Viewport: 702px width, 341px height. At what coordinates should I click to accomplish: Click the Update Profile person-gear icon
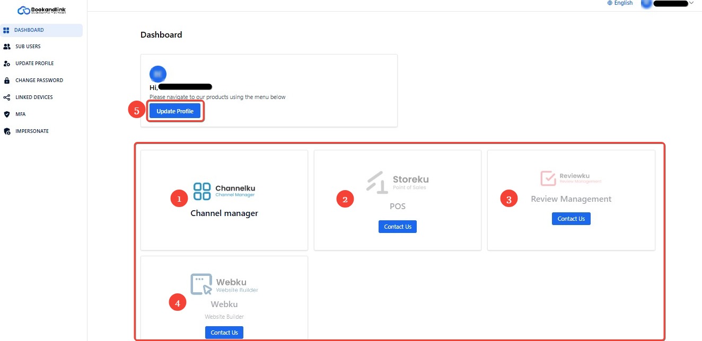(6, 64)
